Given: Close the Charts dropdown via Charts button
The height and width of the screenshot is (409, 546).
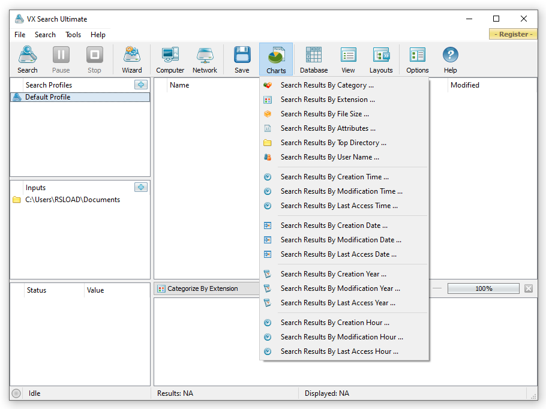Looking at the screenshot, I should [276, 59].
